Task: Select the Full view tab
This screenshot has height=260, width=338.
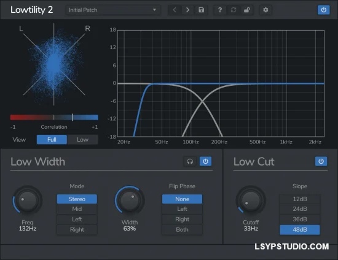Action: click(52, 140)
